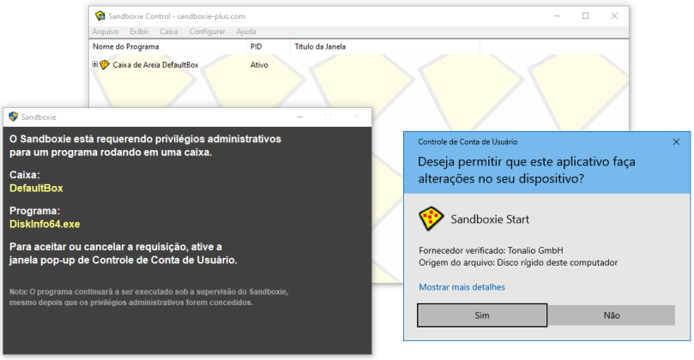This screenshot has width=694, height=360.
Task: Open the Arquivo menu
Action: pos(106,32)
